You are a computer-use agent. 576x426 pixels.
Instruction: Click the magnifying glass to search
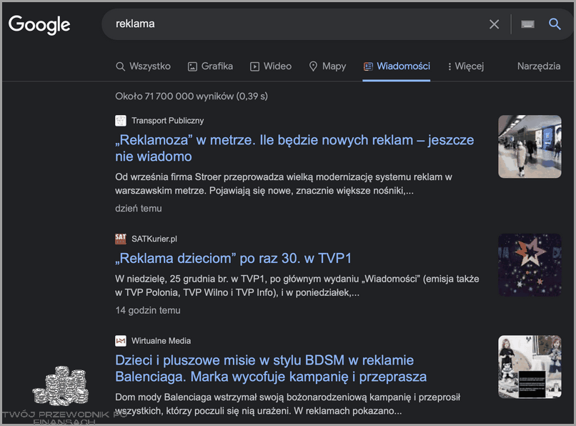pos(555,24)
